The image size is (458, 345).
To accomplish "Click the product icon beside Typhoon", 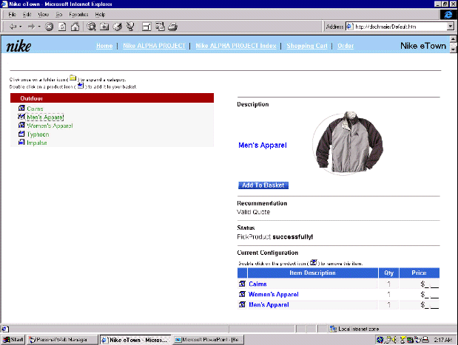I will coord(21,134).
